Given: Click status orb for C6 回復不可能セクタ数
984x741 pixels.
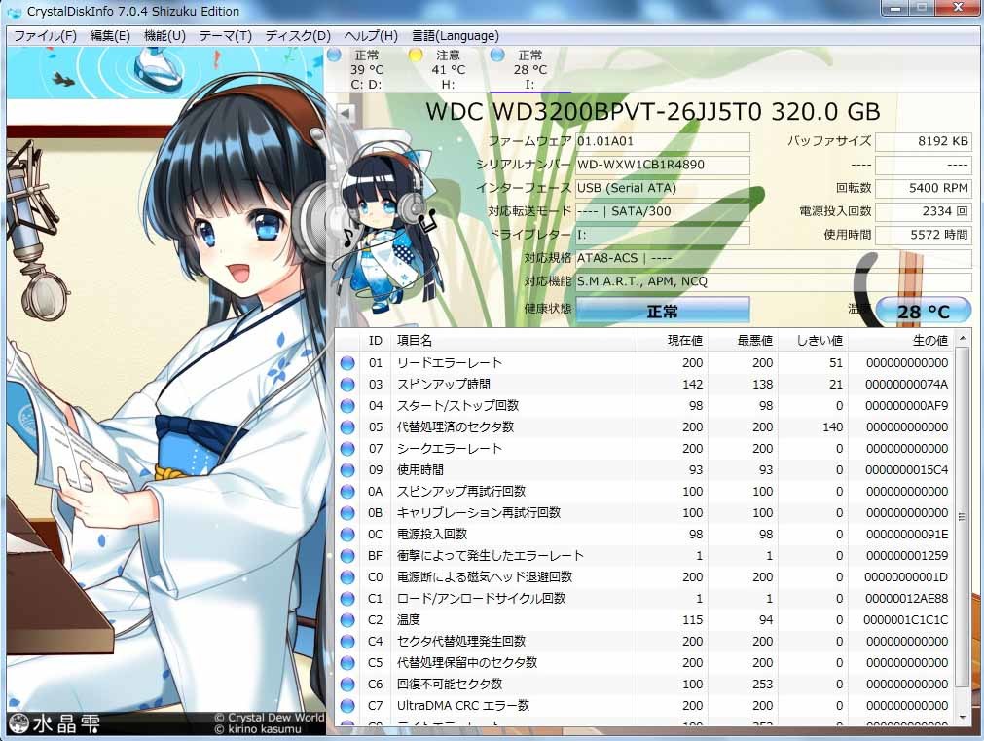Looking at the screenshot, I should pos(347,684).
